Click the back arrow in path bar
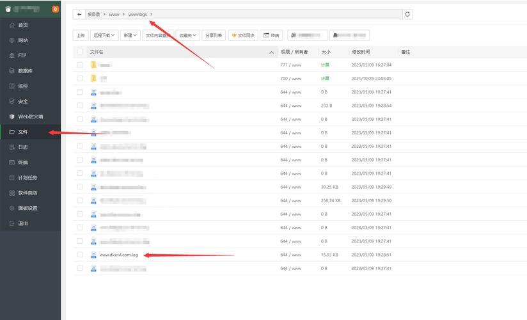527x320 pixels. point(79,14)
